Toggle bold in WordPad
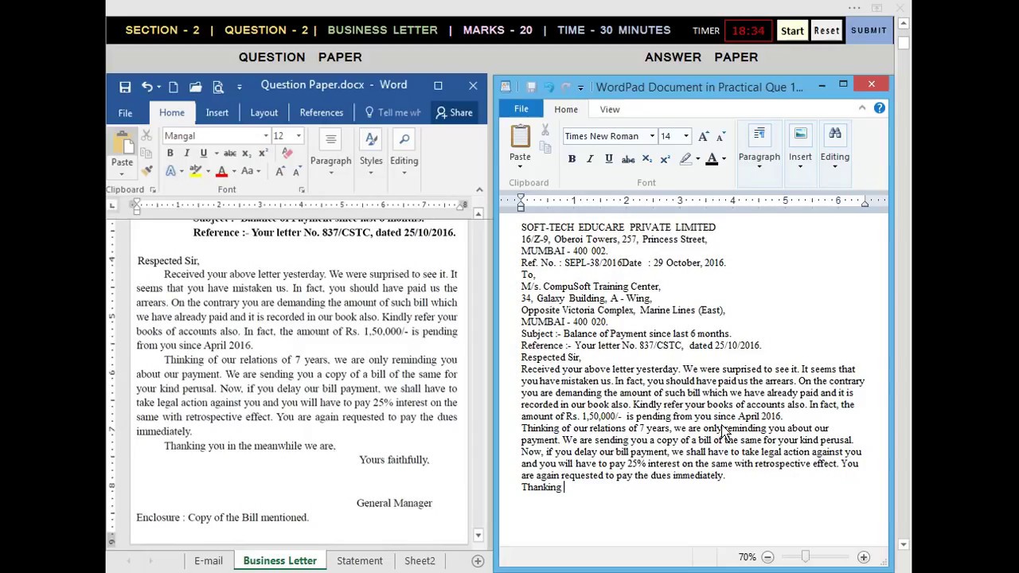The width and height of the screenshot is (1019, 573). (x=572, y=159)
